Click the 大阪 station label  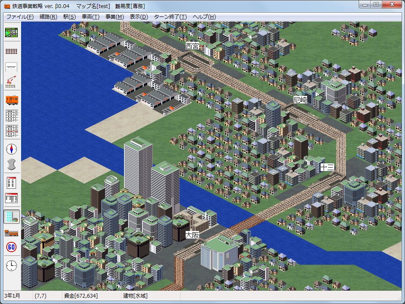pos(192,235)
